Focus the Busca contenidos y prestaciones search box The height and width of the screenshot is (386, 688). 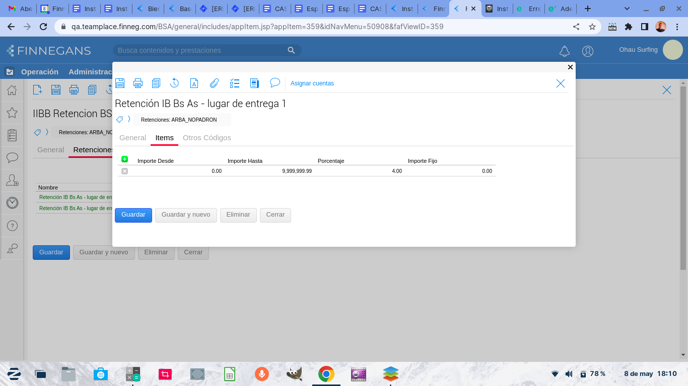tap(201, 50)
